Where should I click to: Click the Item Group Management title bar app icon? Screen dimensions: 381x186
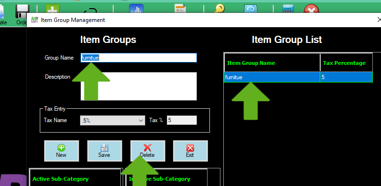35,20
